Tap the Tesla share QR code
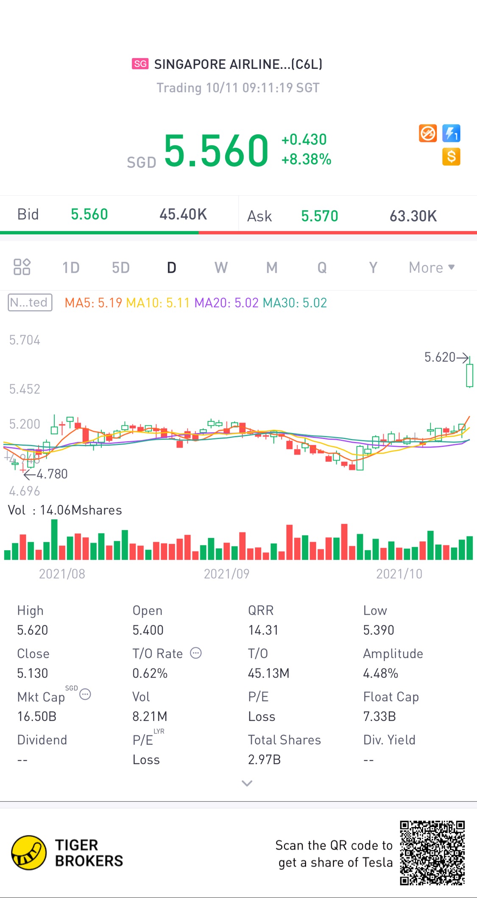Screen dimensions: 477x898 coord(432,853)
